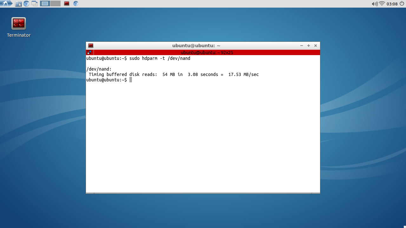
Task: Click the '/dev/nand:' output line
Action: [x=99, y=69]
